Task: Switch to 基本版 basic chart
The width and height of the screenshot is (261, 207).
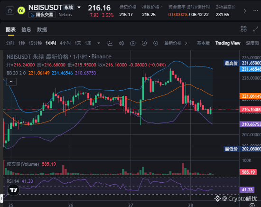Action: point(203,43)
